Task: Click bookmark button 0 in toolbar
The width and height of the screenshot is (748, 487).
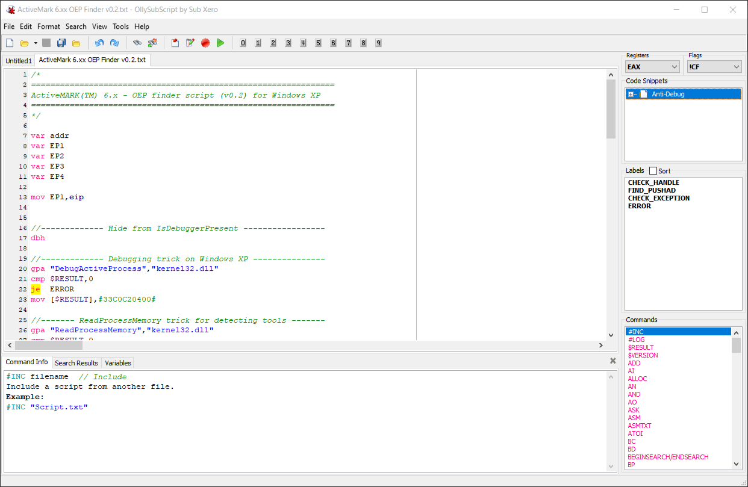Action: (x=243, y=43)
